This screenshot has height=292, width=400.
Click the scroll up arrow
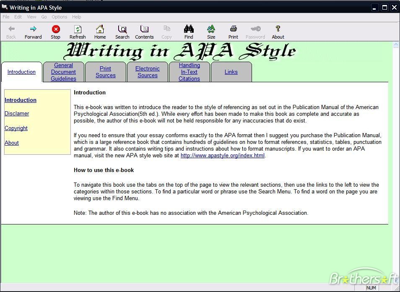click(396, 45)
